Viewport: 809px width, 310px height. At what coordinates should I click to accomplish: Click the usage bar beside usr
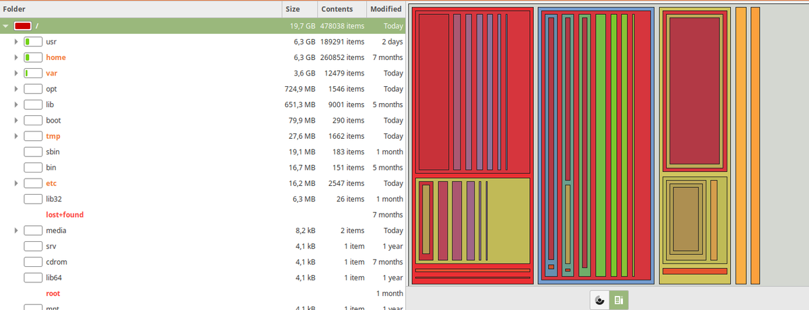click(x=33, y=42)
